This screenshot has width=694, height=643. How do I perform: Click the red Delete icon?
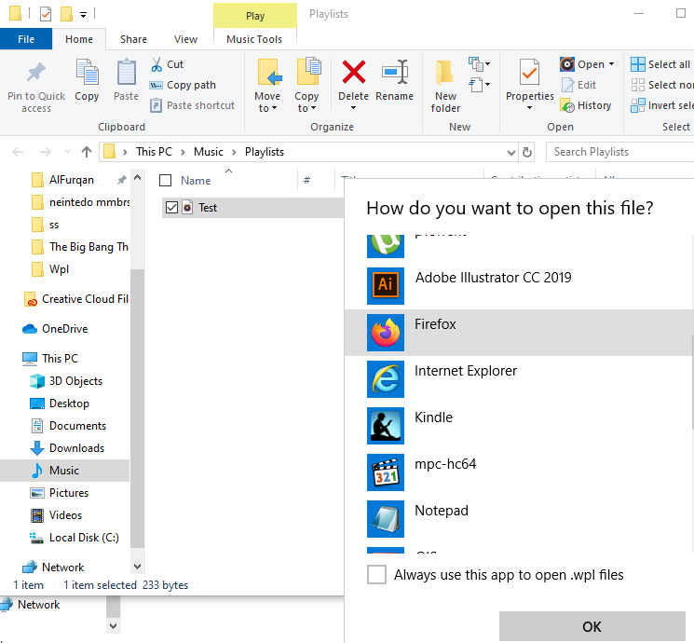pos(354,72)
